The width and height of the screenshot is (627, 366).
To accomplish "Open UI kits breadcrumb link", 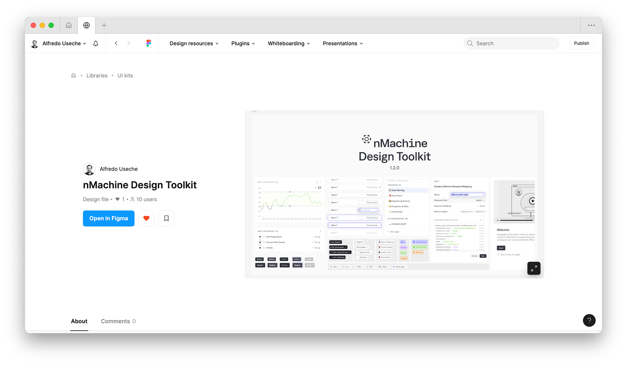I will [125, 76].
